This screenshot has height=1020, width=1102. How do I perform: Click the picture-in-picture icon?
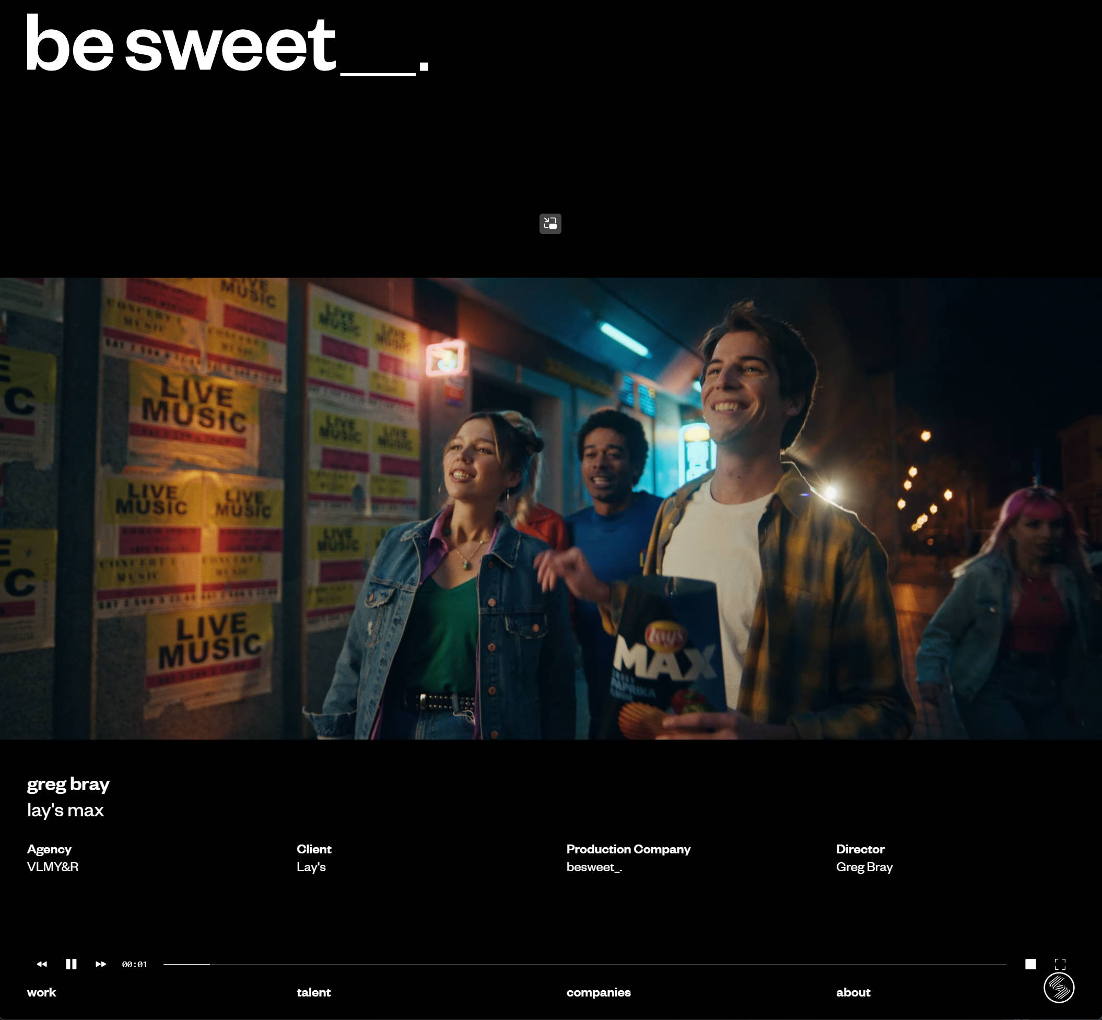point(550,224)
